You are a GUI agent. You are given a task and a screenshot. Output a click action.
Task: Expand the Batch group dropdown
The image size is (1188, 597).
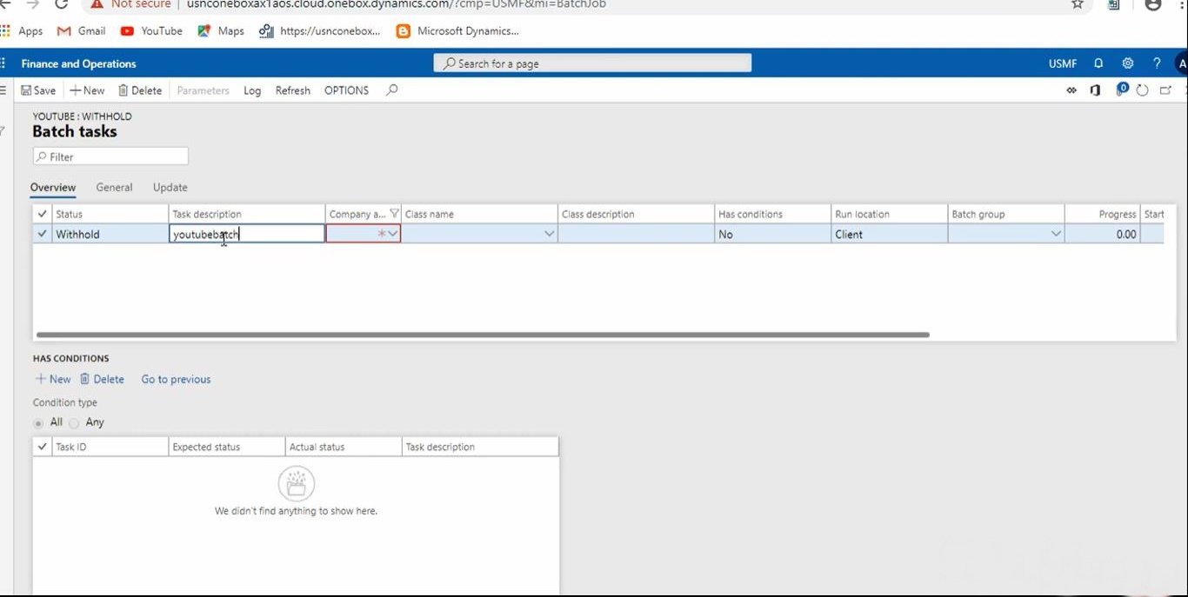click(1056, 234)
